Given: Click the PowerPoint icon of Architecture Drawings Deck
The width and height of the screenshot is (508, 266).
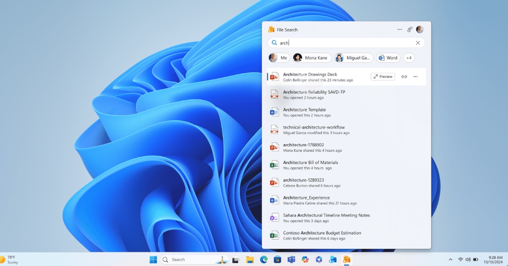Looking at the screenshot, I should tap(274, 77).
